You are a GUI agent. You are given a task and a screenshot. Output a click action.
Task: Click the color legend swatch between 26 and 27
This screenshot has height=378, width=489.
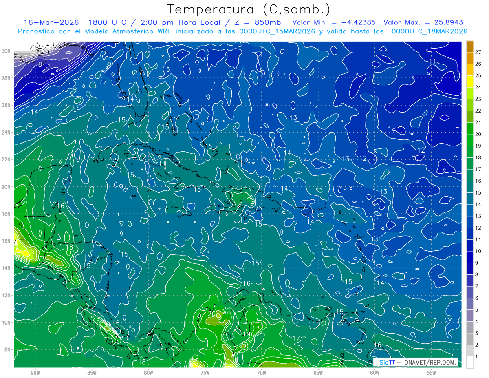[470, 58]
